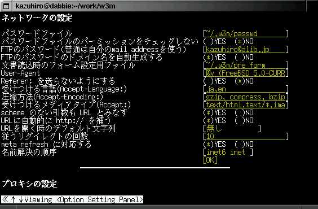Click the up arrow in status line
This screenshot has height=209, width=318.
[x=13, y=199]
